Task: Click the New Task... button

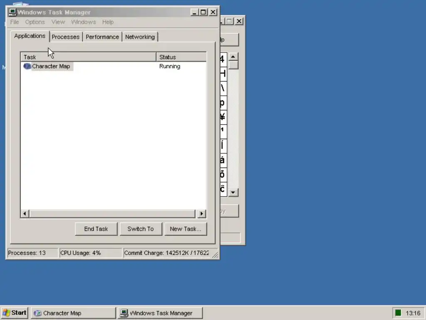Action: tap(186, 229)
